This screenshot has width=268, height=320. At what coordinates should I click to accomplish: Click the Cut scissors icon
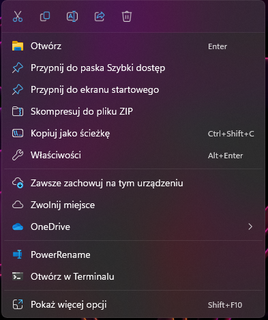coord(18,16)
